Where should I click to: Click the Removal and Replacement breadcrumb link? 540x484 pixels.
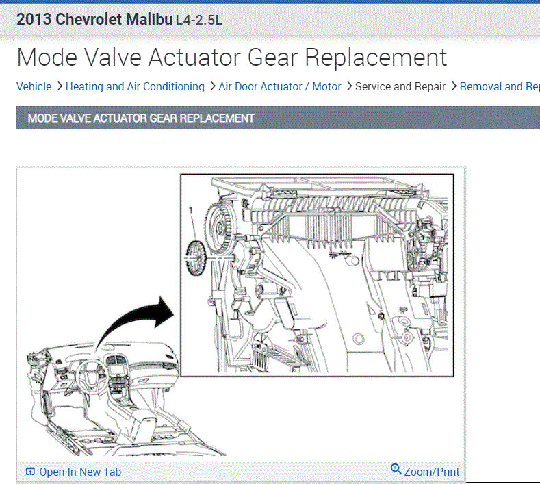500,86
